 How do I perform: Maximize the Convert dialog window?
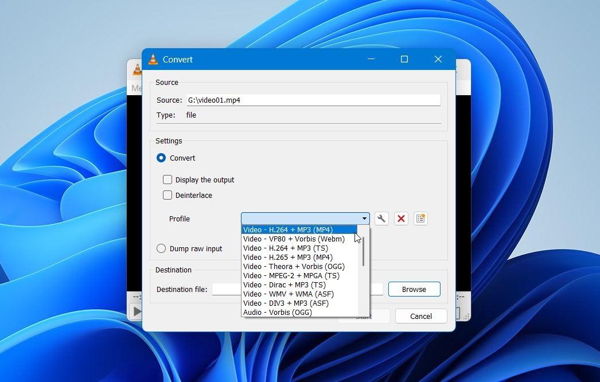404,59
